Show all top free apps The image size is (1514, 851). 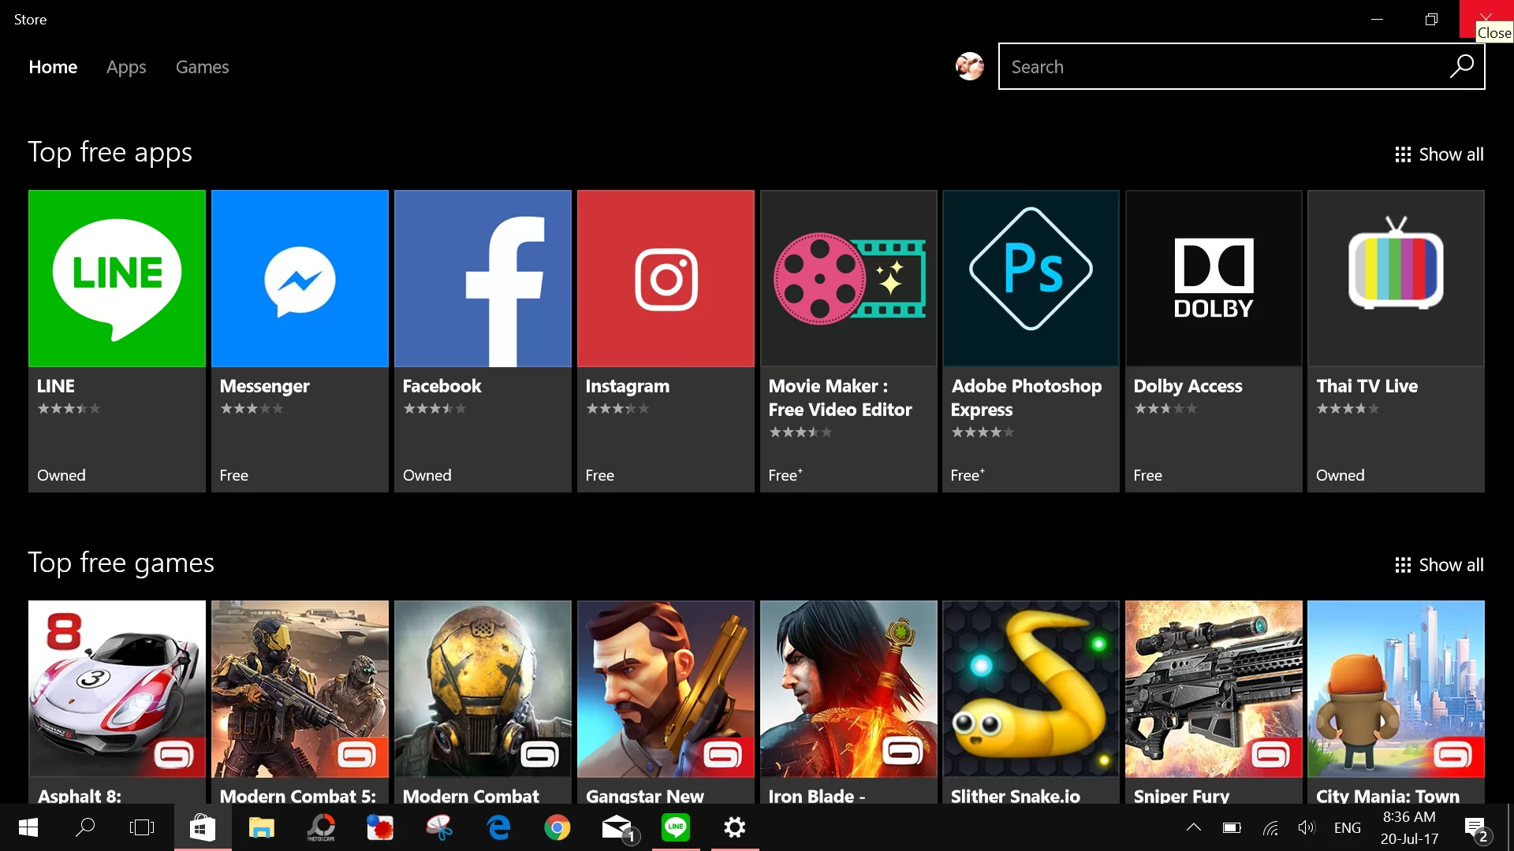(x=1439, y=154)
